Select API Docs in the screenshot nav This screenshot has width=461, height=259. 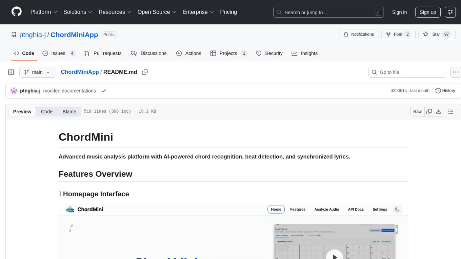point(356,209)
